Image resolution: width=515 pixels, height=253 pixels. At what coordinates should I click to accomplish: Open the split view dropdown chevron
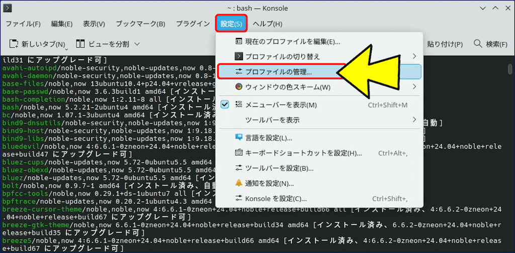(x=137, y=44)
